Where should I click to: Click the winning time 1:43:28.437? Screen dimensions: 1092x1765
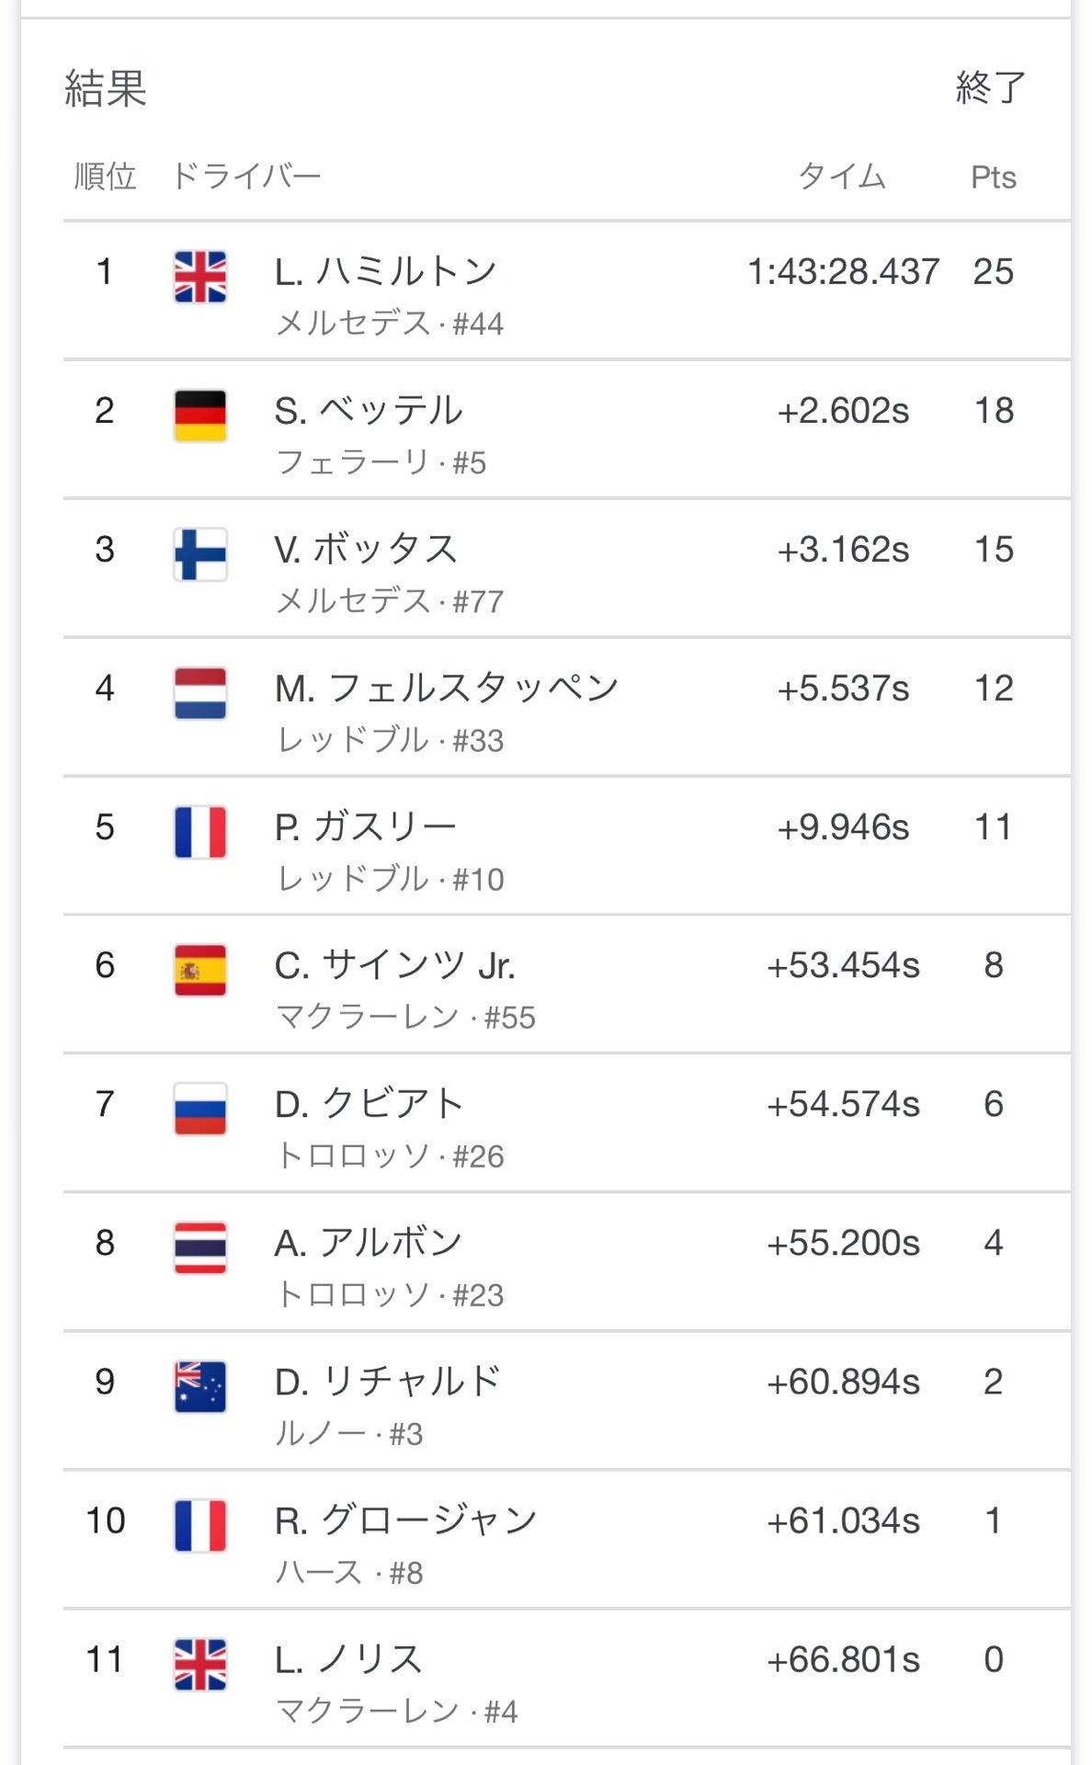[843, 272]
